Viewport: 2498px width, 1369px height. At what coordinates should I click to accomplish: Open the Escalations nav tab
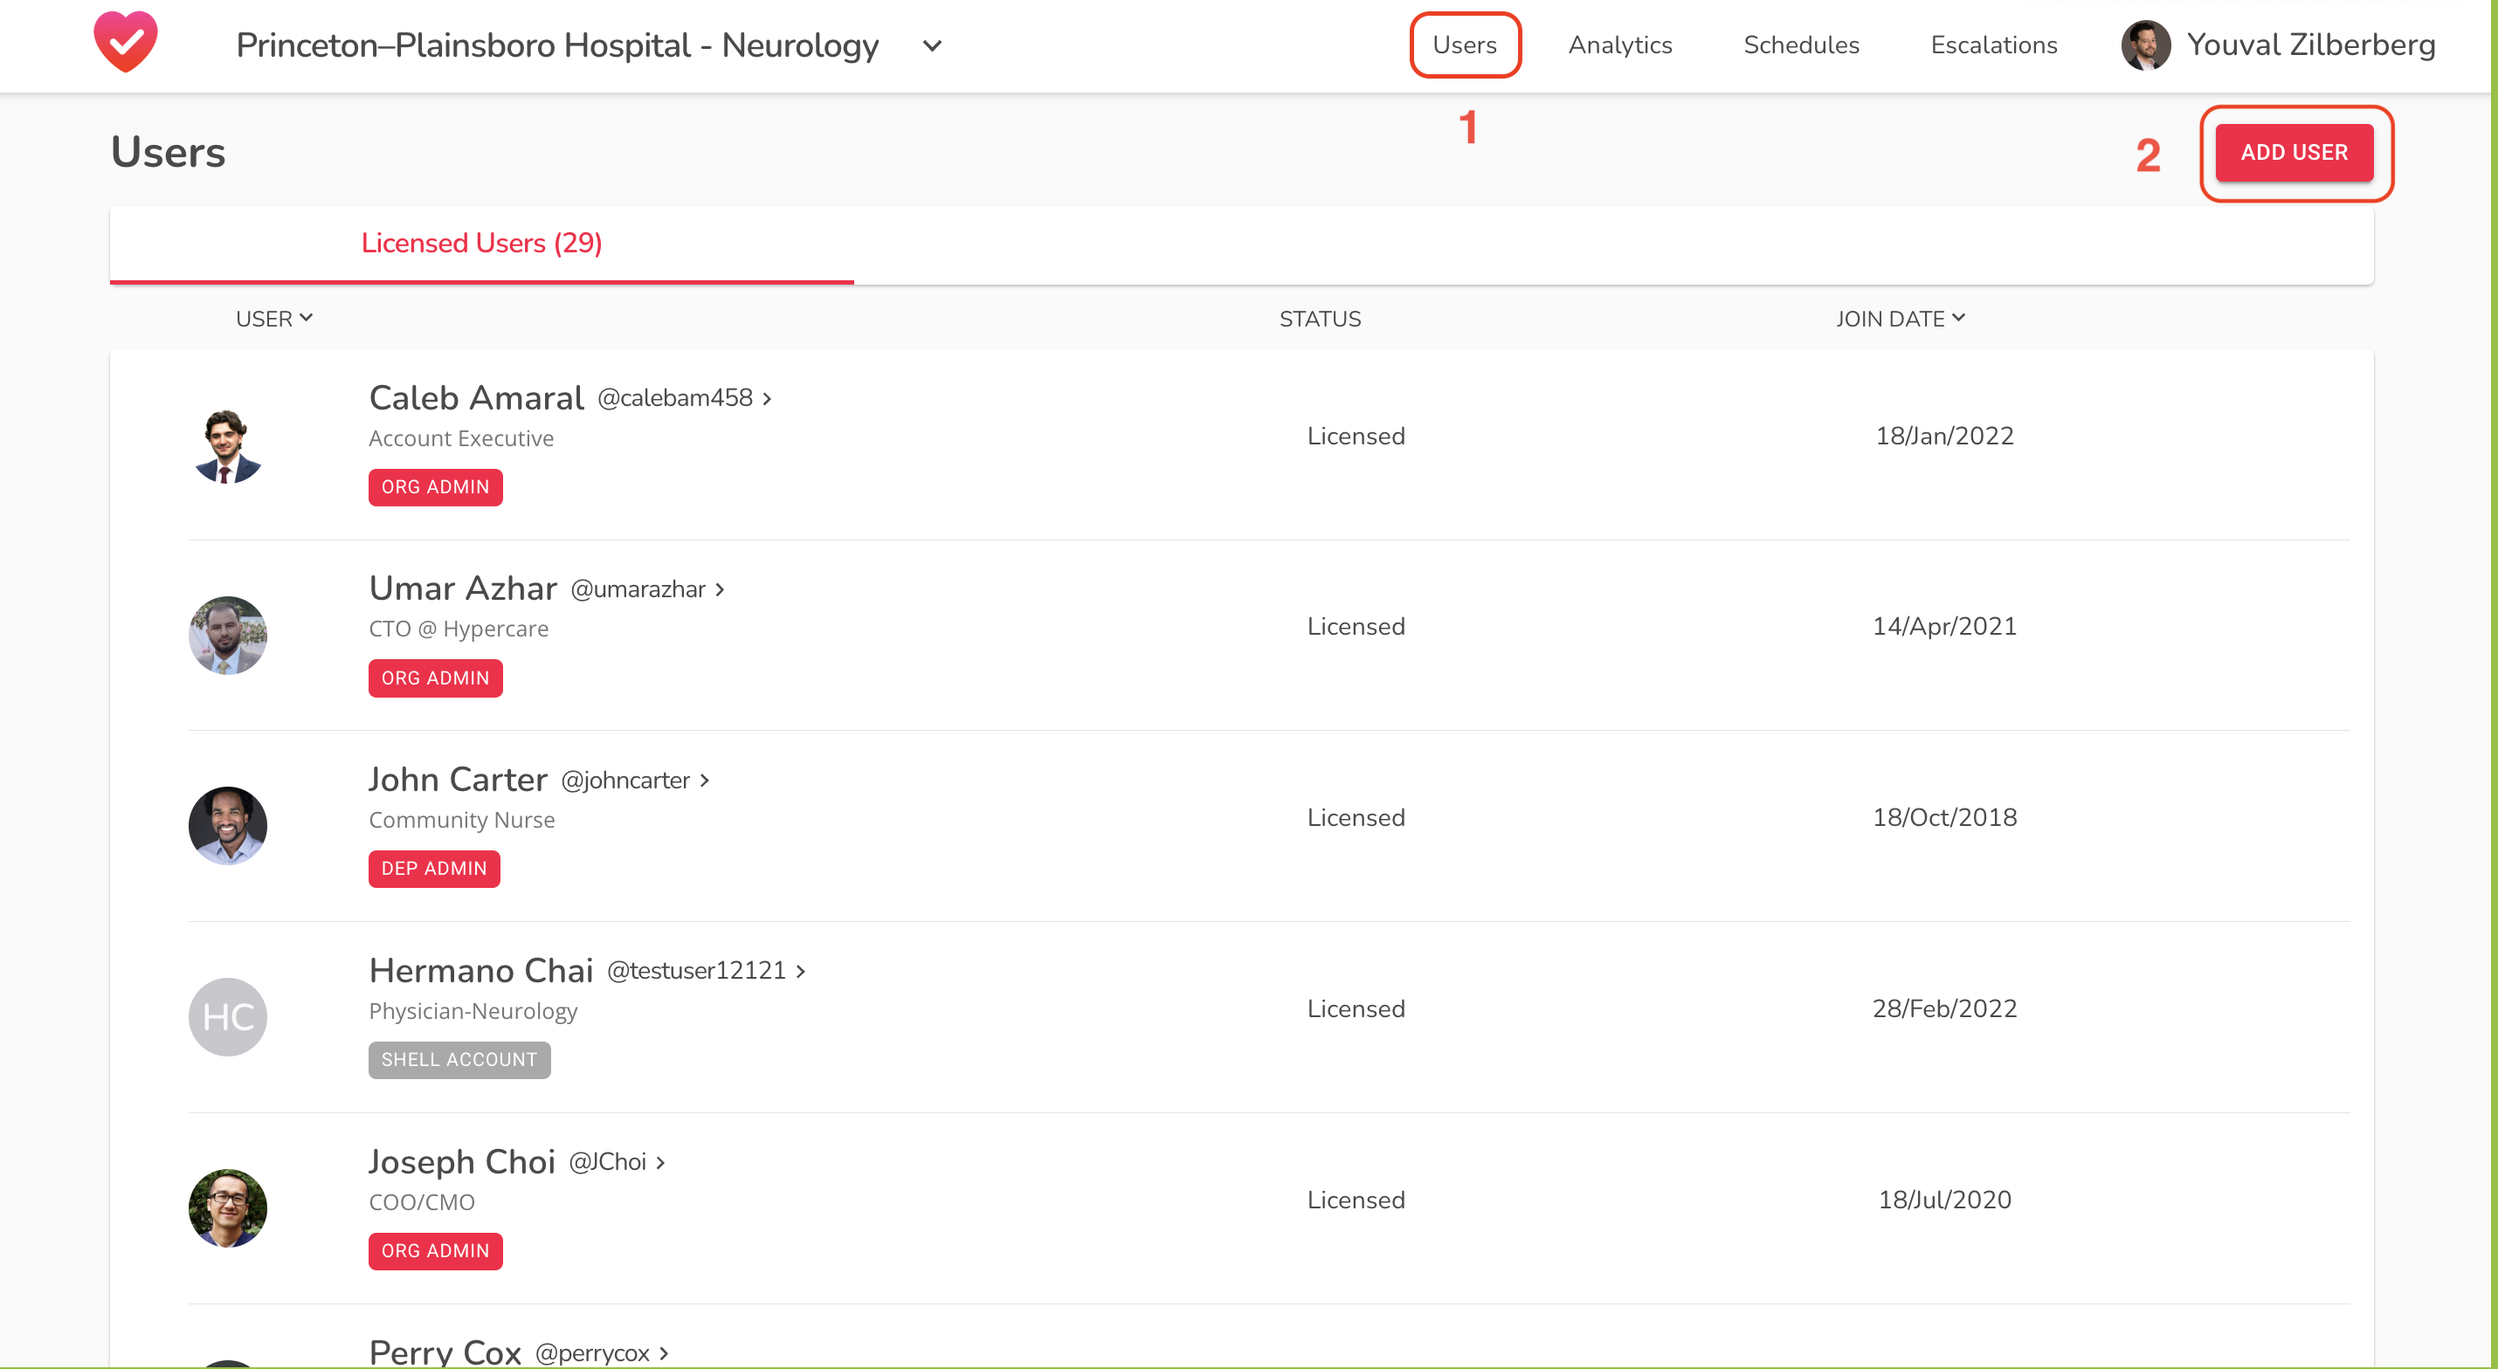pyautogui.click(x=1994, y=45)
